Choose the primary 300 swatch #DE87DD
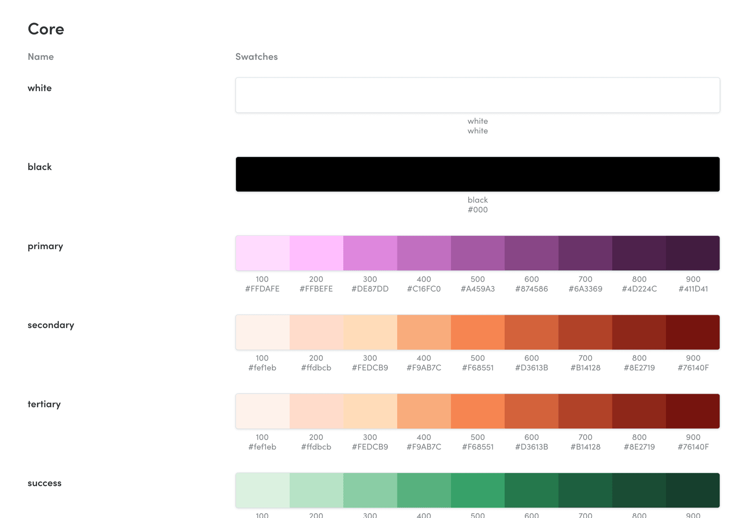Screen dimensions: 744x518 (370, 253)
